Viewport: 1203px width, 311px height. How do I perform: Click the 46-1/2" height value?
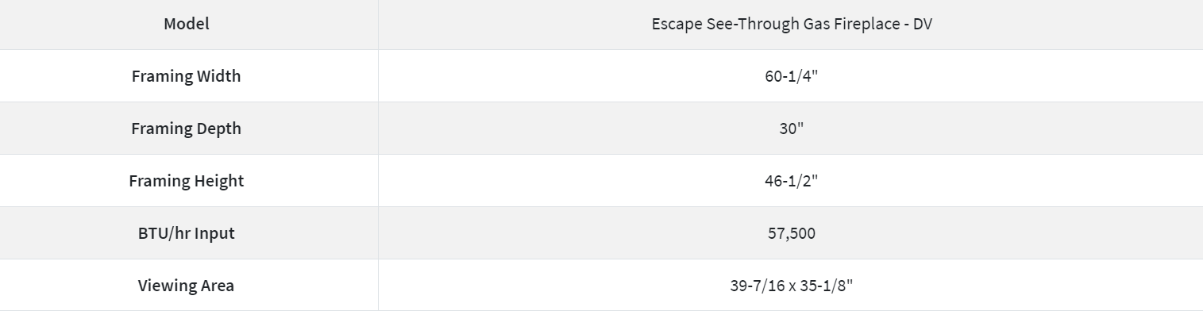click(x=791, y=181)
